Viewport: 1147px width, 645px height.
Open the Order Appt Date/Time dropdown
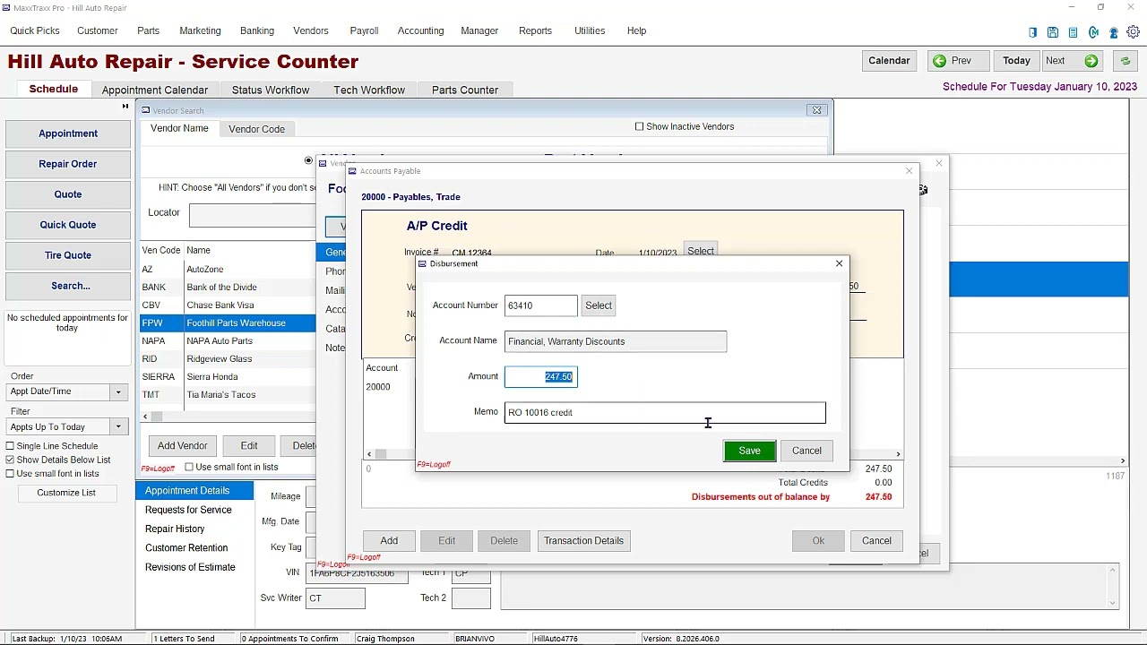(117, 391)
